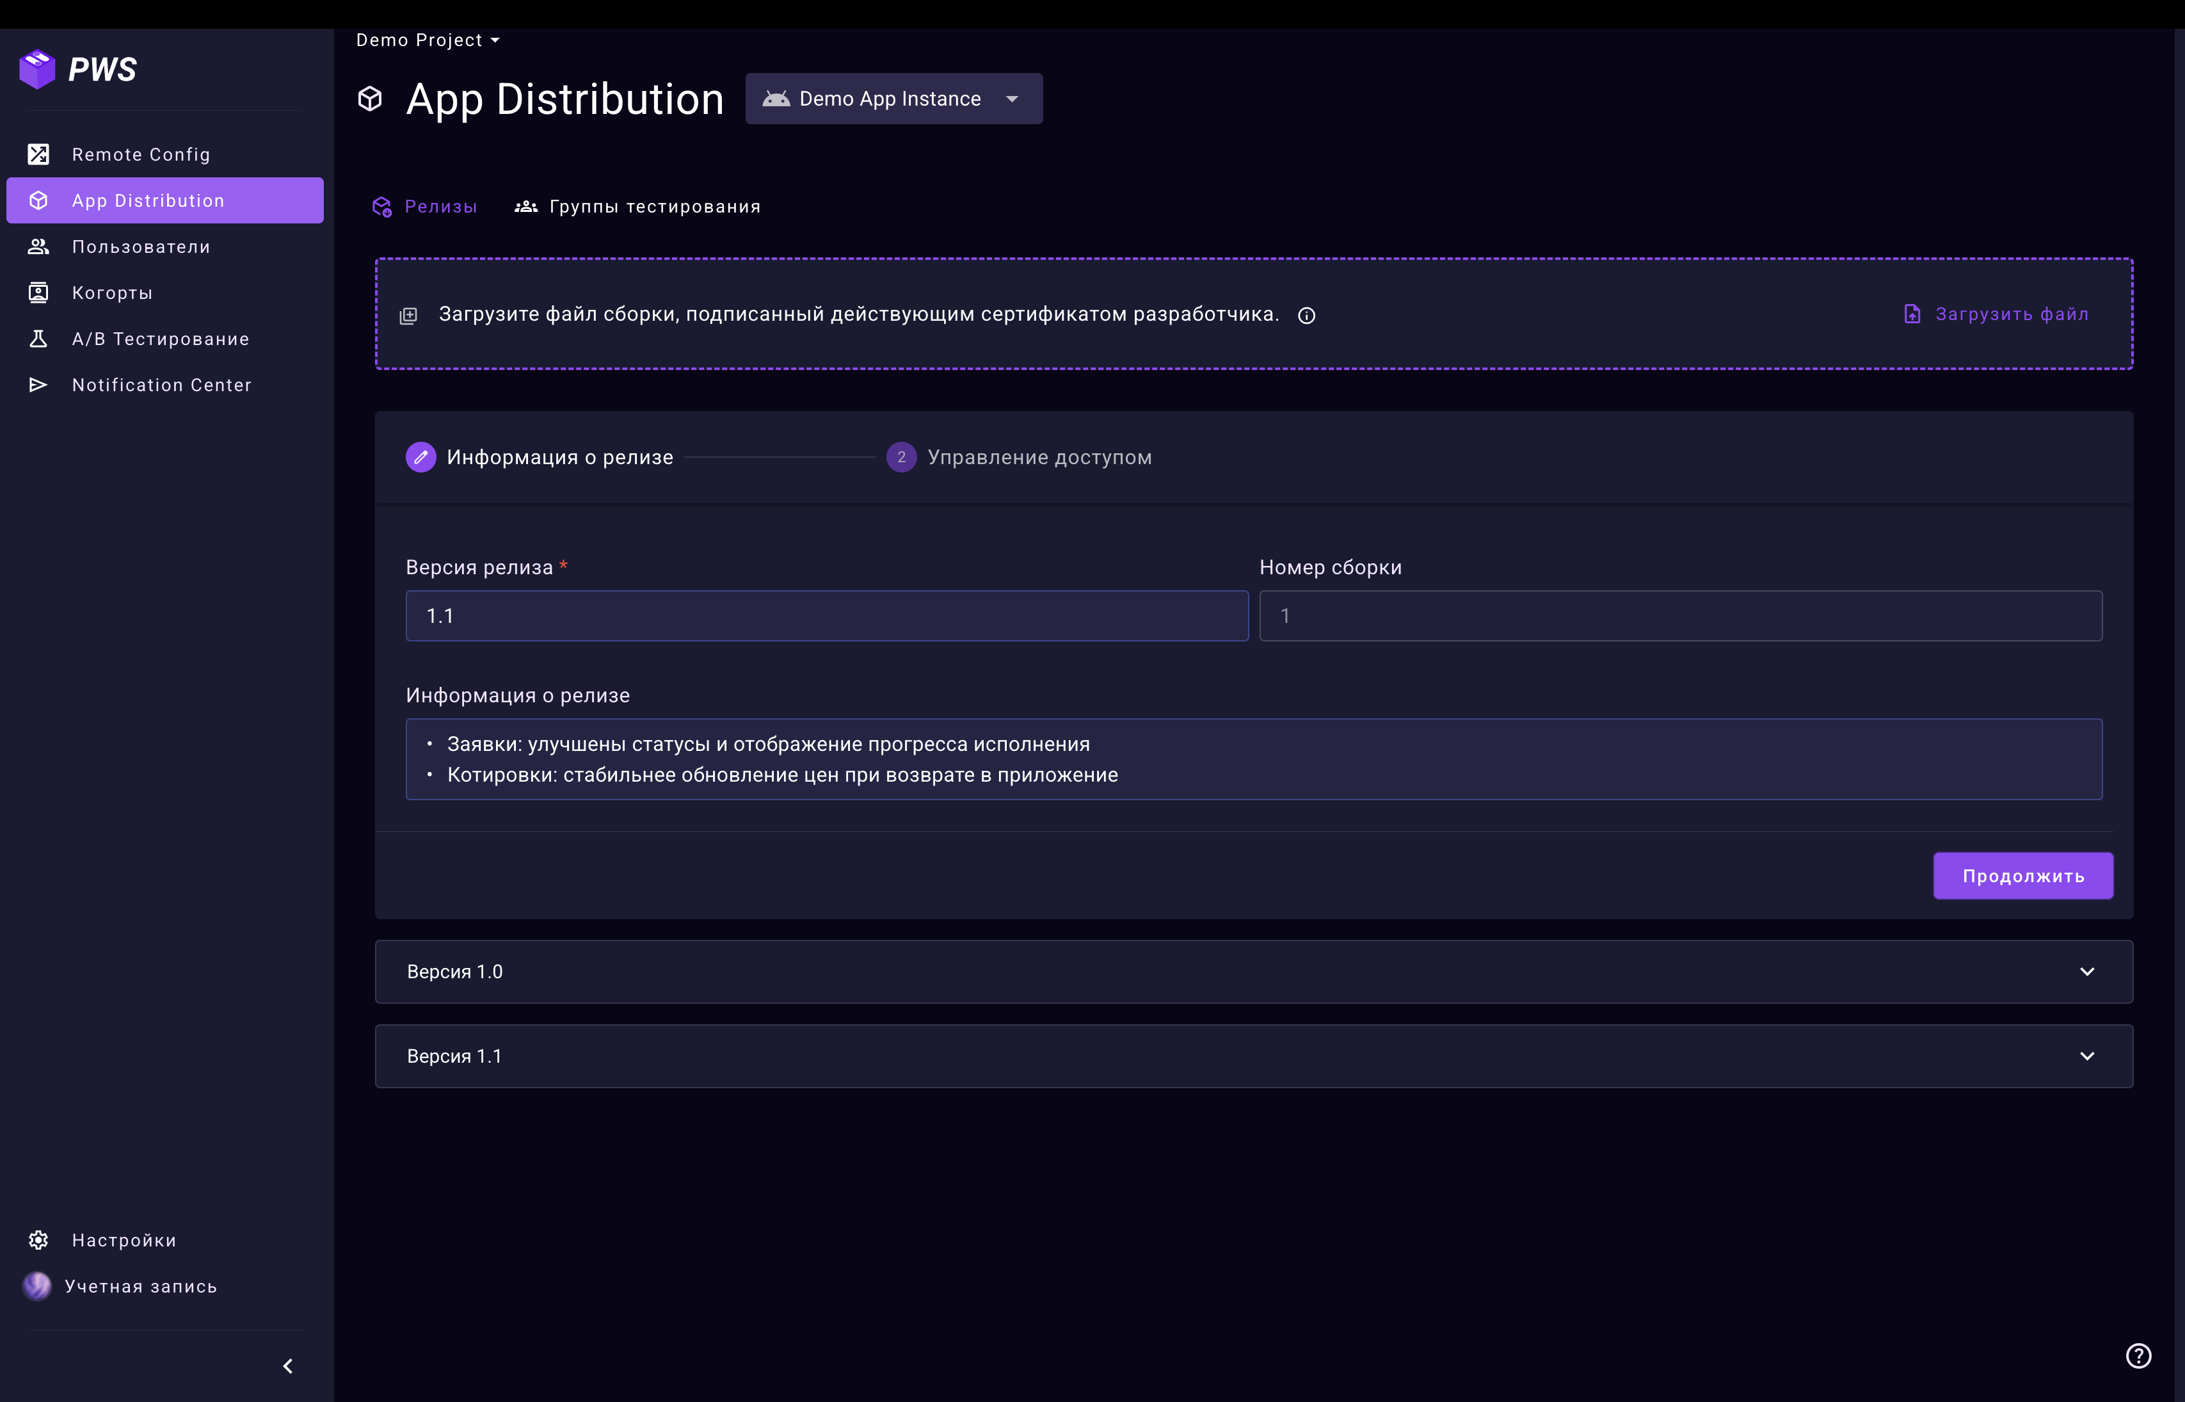Viewport: 2185px width, 1402px height.
Task: Expand the Версия 1.1 panel
Action: pos(1253,1056)
